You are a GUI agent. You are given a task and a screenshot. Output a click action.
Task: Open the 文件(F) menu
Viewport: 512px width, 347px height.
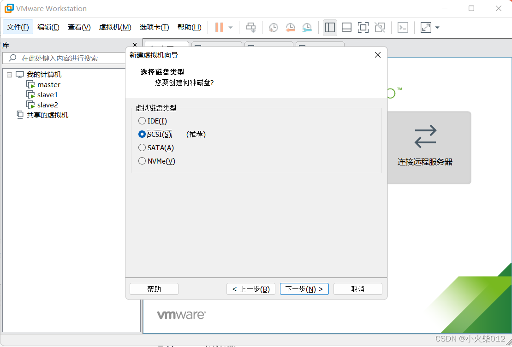pos(18,27)
